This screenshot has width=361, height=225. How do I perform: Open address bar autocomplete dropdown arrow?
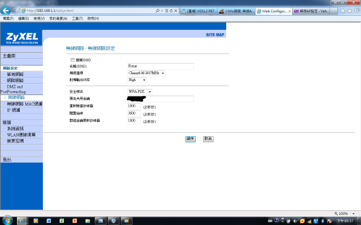click(x=162, y=11)
